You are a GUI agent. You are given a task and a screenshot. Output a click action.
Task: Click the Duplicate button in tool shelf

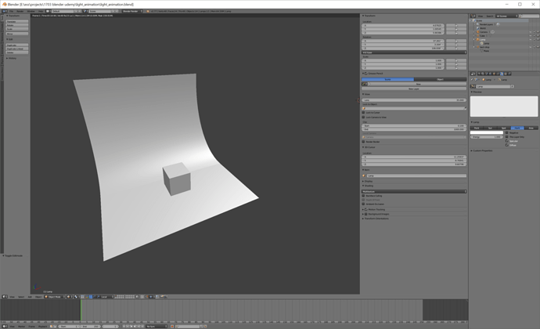[x=17, y=45]
